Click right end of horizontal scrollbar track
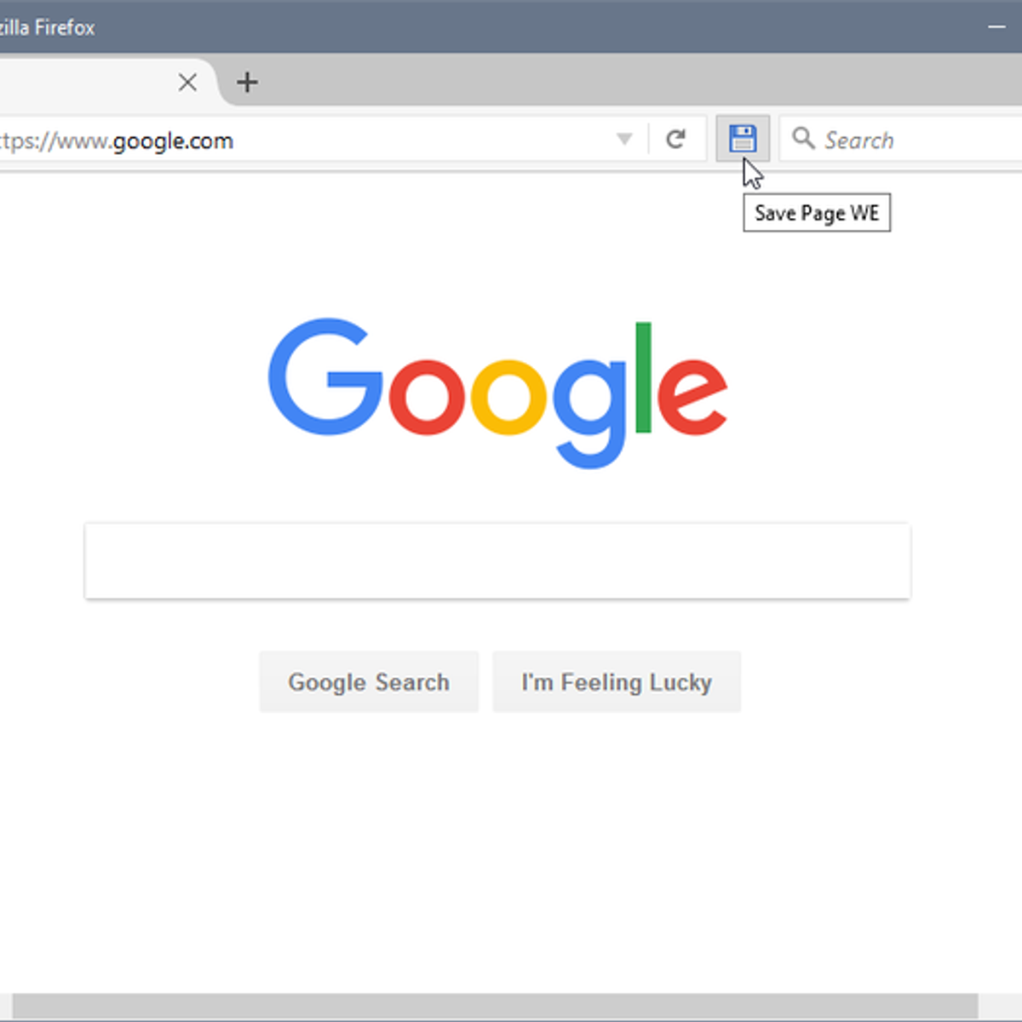 [1000, 1007]
